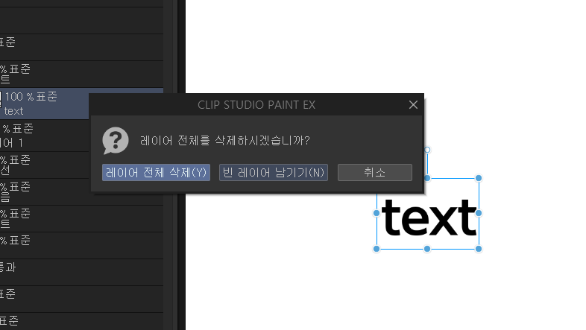Close the CLIP STUDIO PAINT EX dialog

coord(413,105)
